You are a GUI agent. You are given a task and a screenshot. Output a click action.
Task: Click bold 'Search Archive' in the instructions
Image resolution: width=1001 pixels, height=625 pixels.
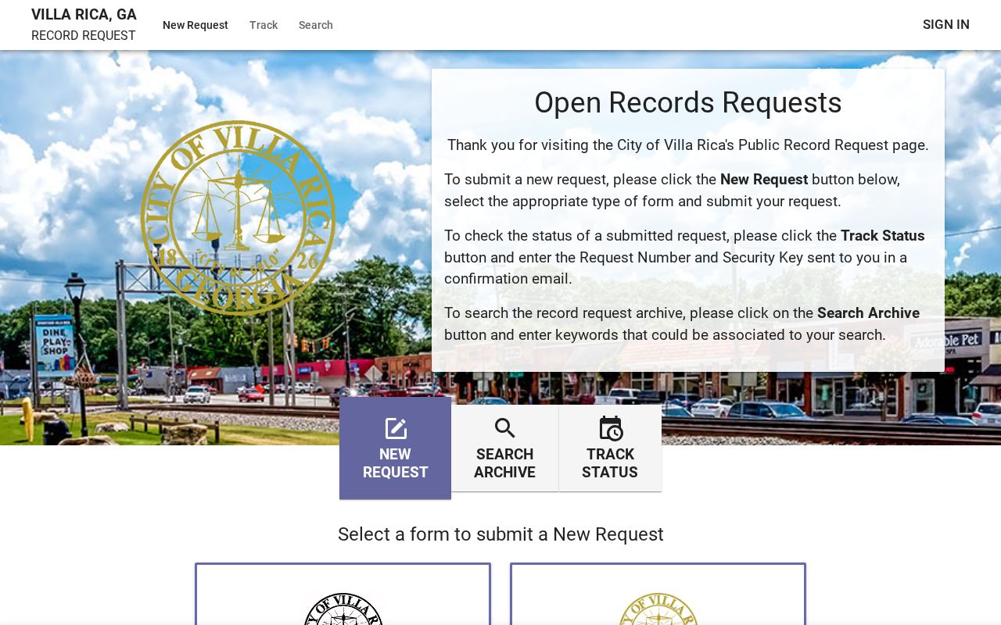click(868, 313)
